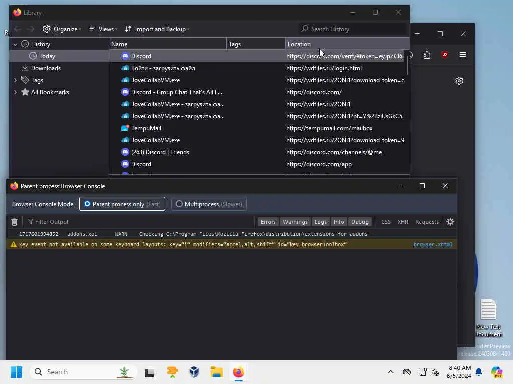
Task: Open Import and Backup menu
Action: (x=157, y=29)
